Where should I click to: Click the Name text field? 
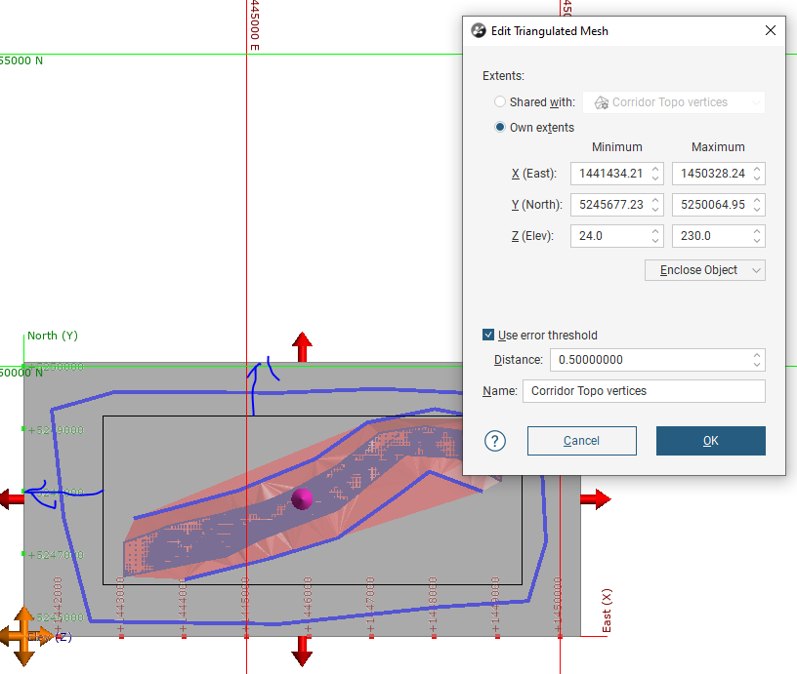[x=644, y=391]
